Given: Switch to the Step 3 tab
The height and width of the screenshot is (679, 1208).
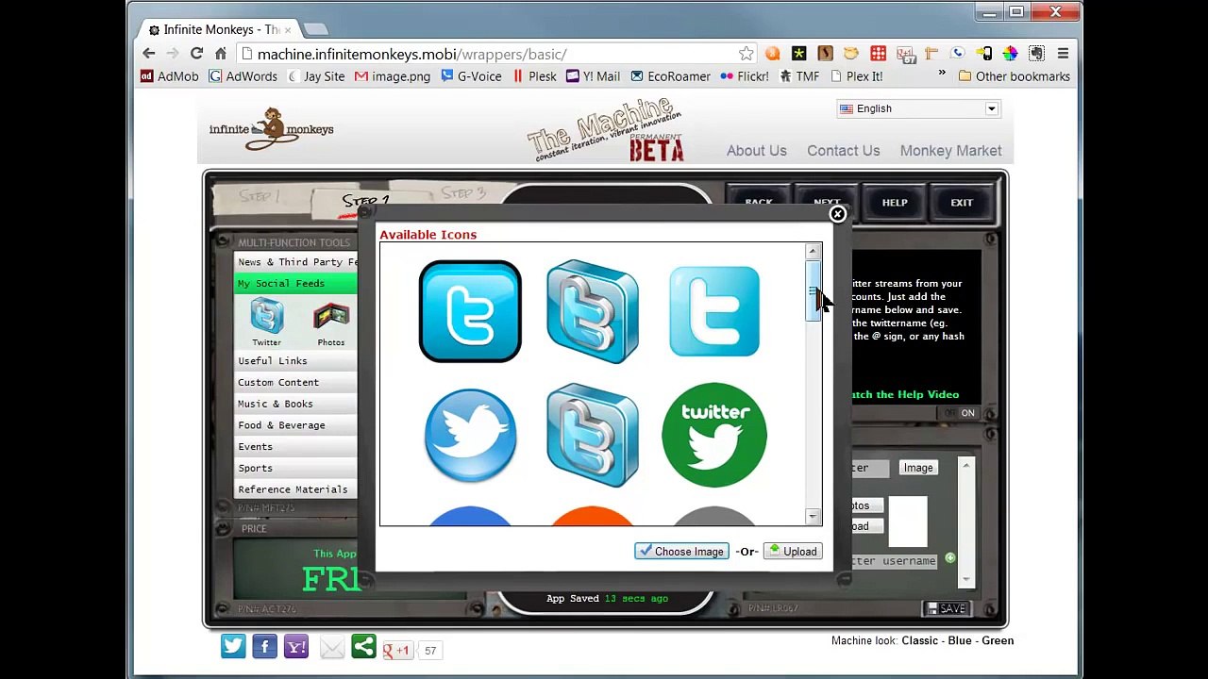Looking at the screenshot, I should coord(462,193).
